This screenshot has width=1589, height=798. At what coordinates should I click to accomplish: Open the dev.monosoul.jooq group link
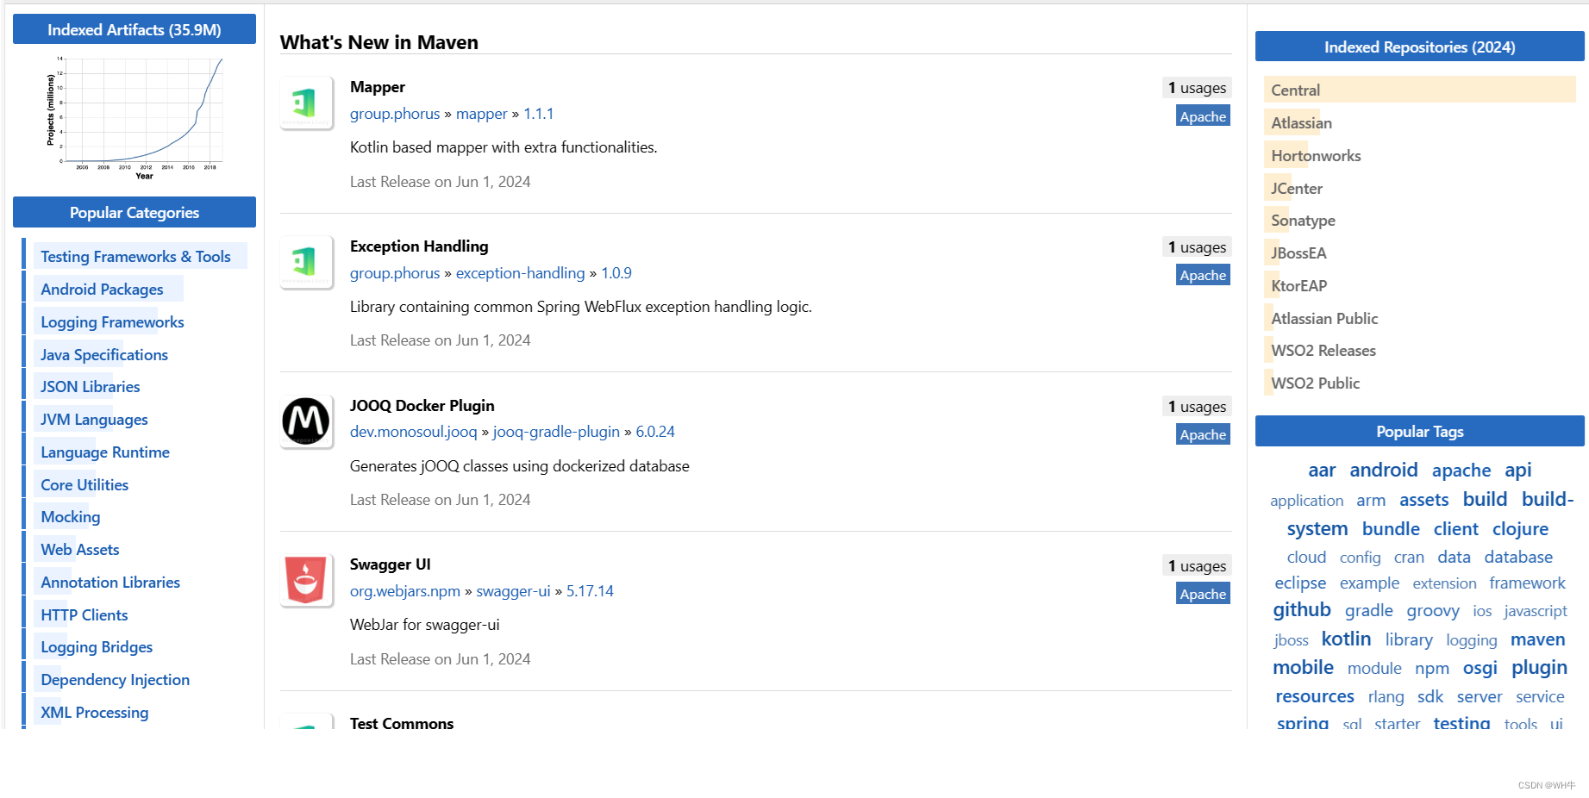(414, 432)
